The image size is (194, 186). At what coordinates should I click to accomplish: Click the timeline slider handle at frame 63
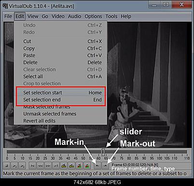103,151
